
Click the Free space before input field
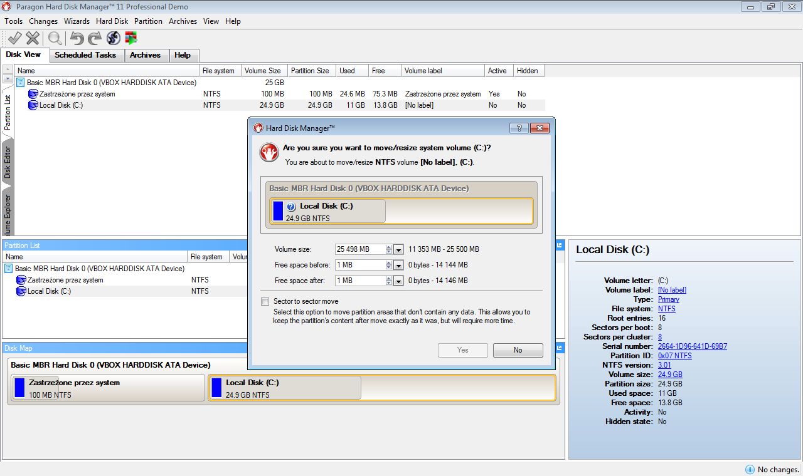(360, 265)
